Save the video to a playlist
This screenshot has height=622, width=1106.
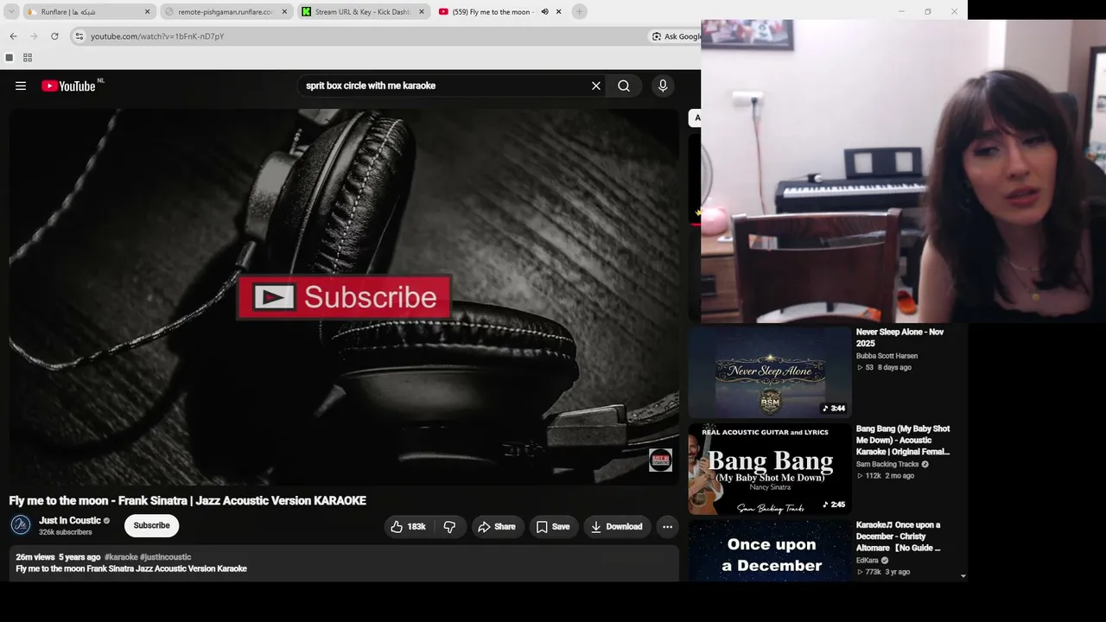pyautogui.click(x=553, y=526)
